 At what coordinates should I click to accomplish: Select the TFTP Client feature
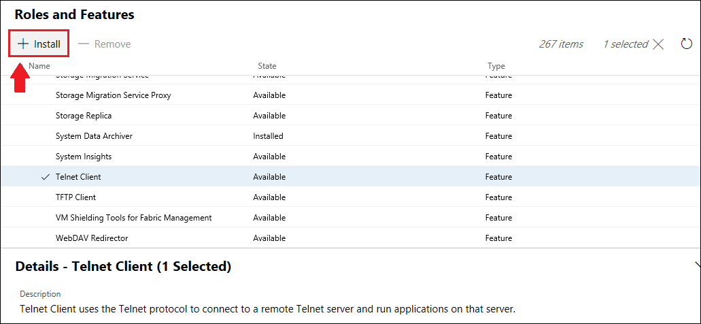[75, 197]
